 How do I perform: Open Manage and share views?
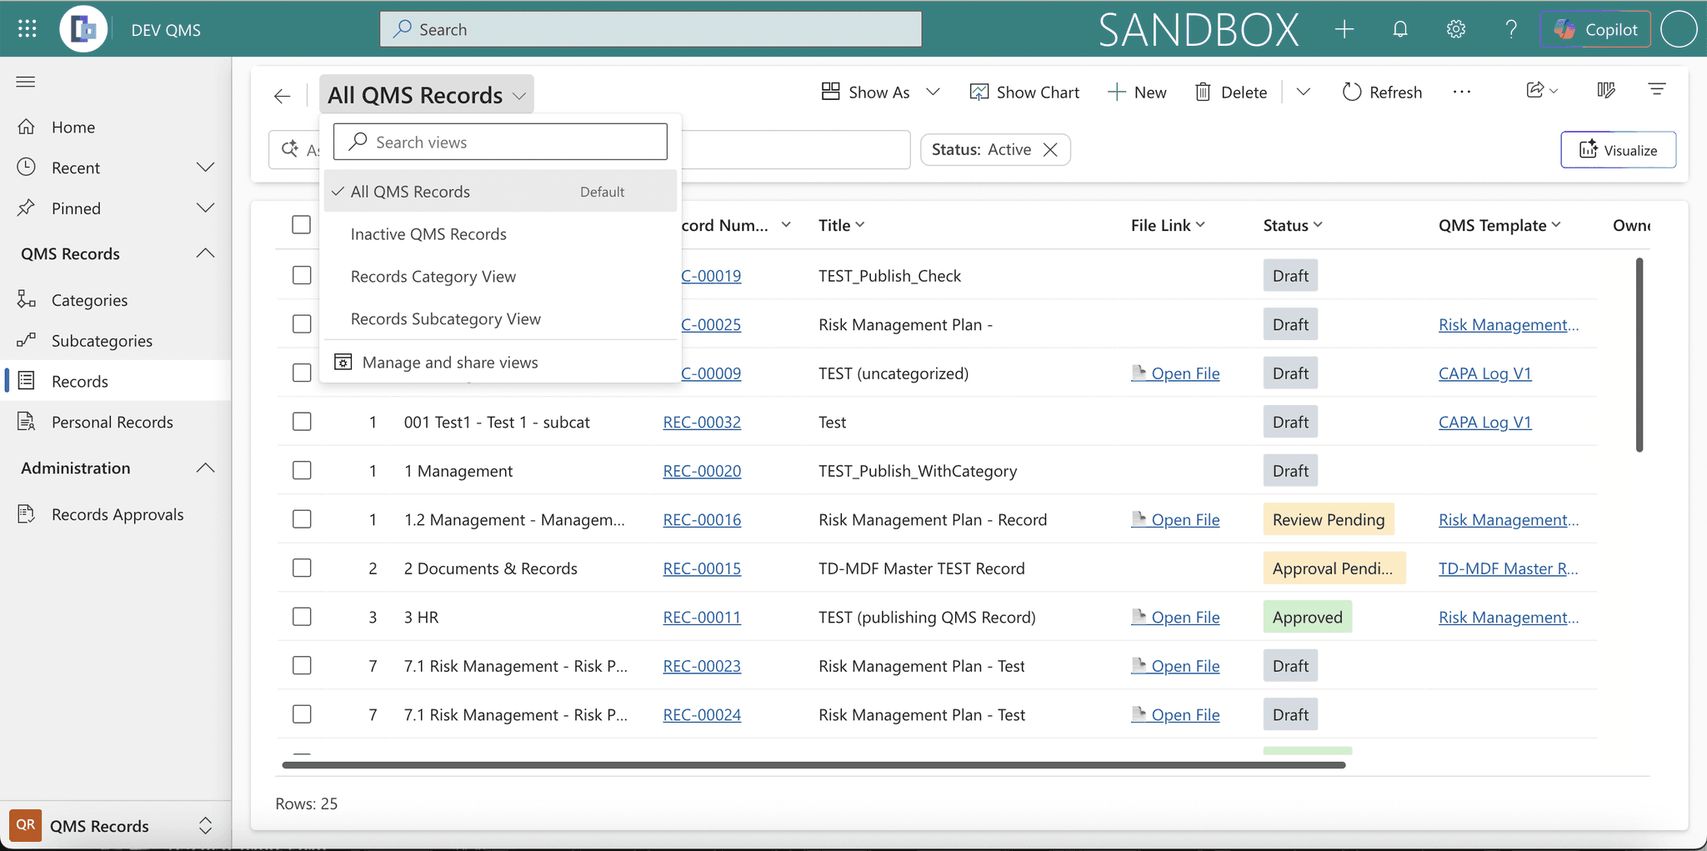click(500, 362)
